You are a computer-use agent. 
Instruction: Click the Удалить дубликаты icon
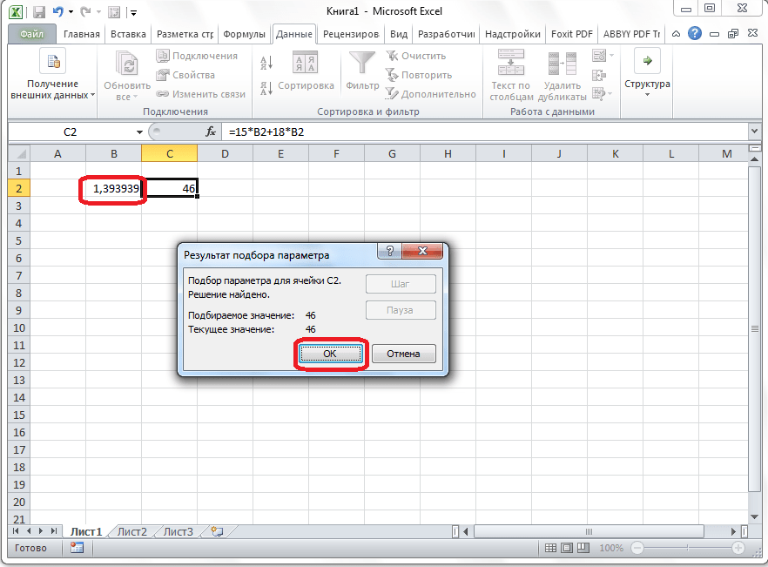(x=562, y=63)
